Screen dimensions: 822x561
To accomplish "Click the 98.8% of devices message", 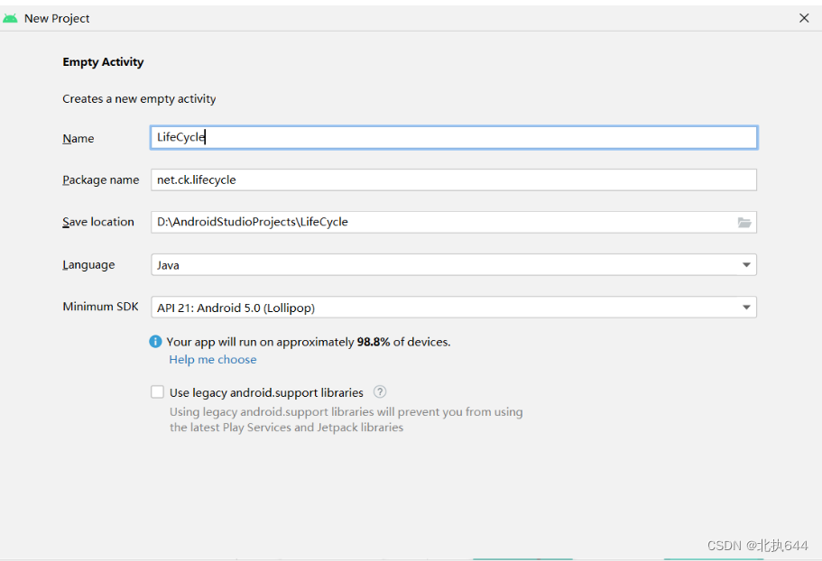I will pyautogui.click(x=309, y=342).
